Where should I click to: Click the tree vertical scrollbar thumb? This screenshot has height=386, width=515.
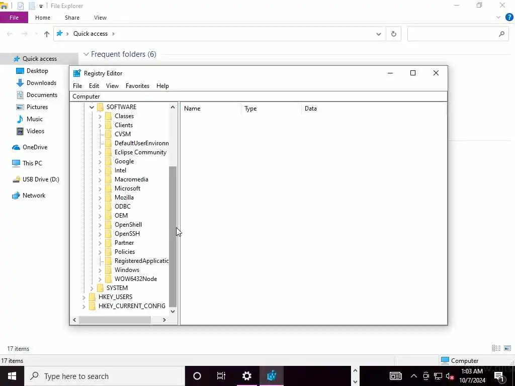[x=173, y=236]
